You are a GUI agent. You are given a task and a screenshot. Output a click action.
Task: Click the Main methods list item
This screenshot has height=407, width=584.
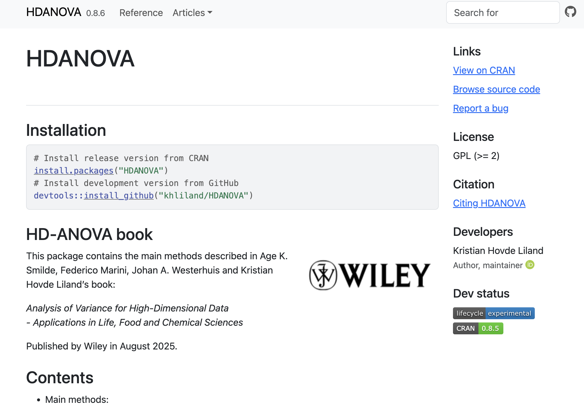coord(77,399)
